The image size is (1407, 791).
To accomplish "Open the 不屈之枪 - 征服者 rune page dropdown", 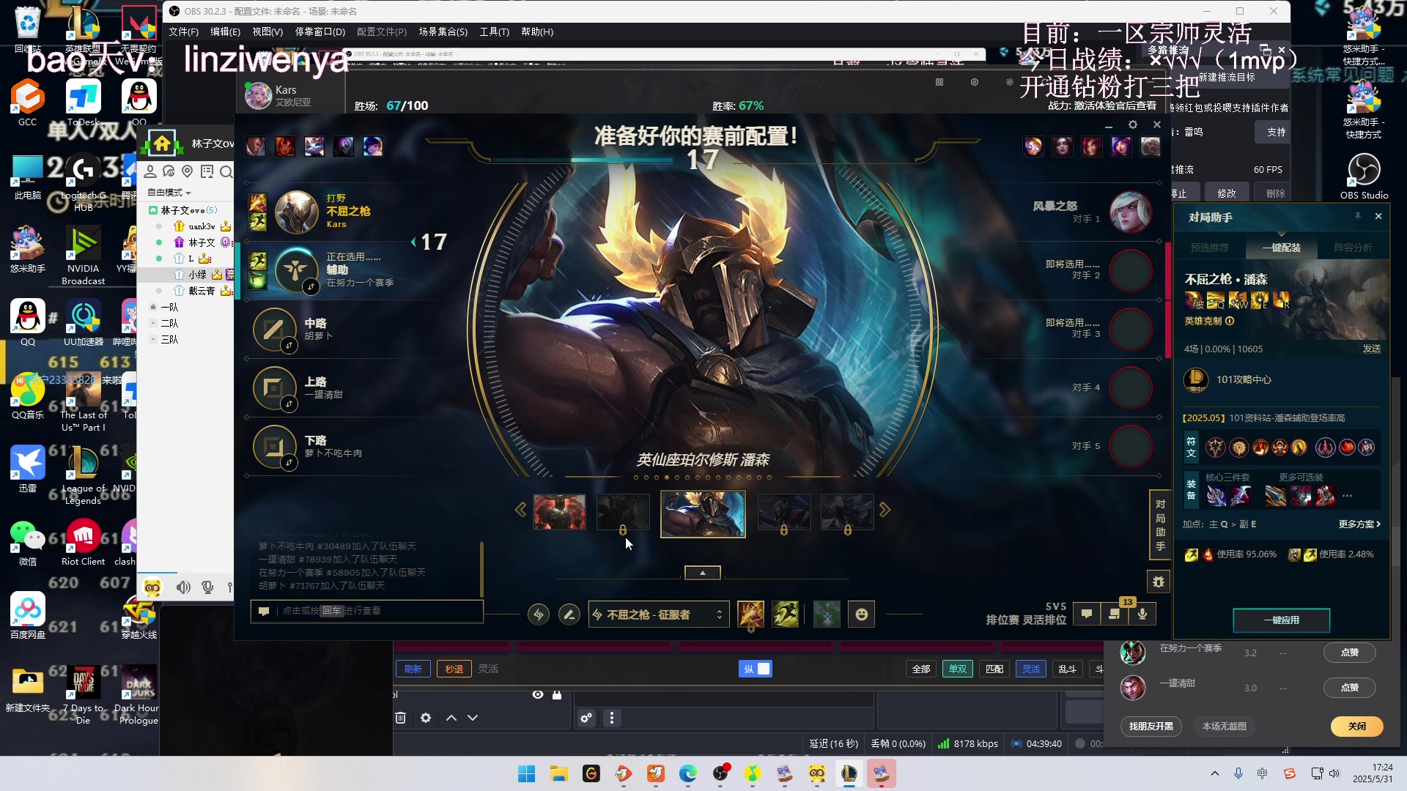I will (x=658, y=614).
